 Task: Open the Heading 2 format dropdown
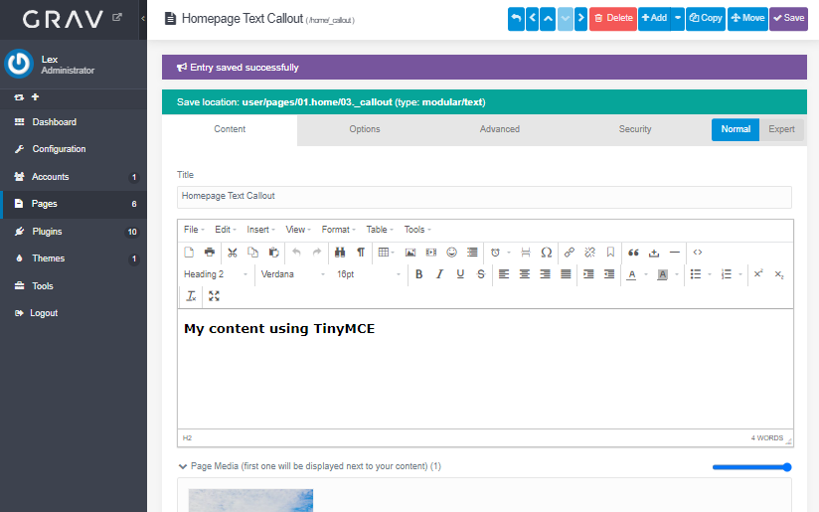(216, 274)
